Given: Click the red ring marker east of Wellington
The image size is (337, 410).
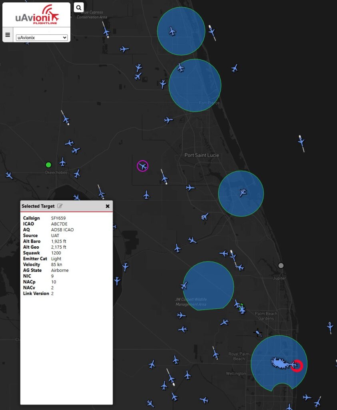Looking at the screenshot, I should point(297,365).
